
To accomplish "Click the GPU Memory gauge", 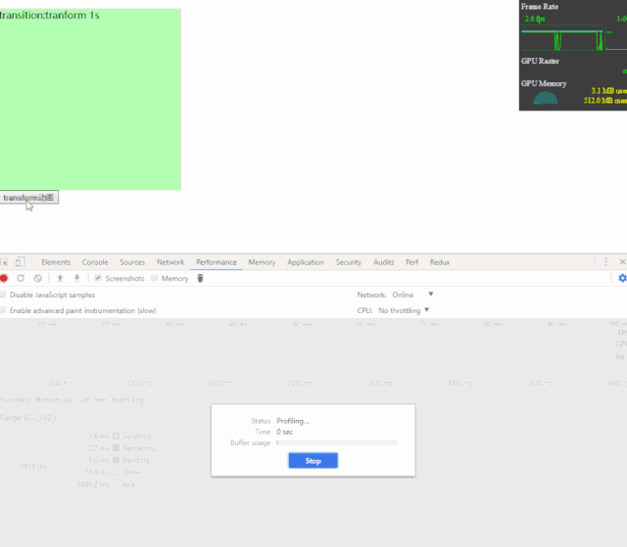I will [545, 98].
